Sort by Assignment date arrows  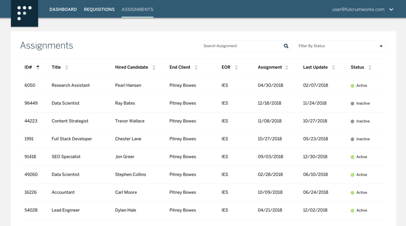click(287, 68)
